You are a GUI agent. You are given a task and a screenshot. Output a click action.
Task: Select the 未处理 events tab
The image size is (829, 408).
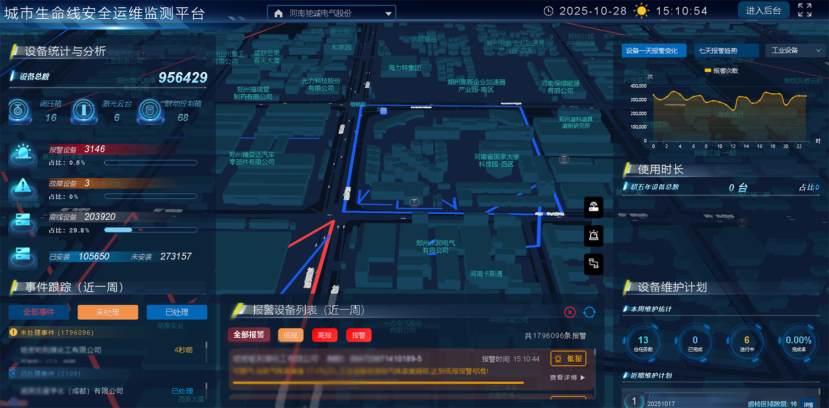click(108, 312)
